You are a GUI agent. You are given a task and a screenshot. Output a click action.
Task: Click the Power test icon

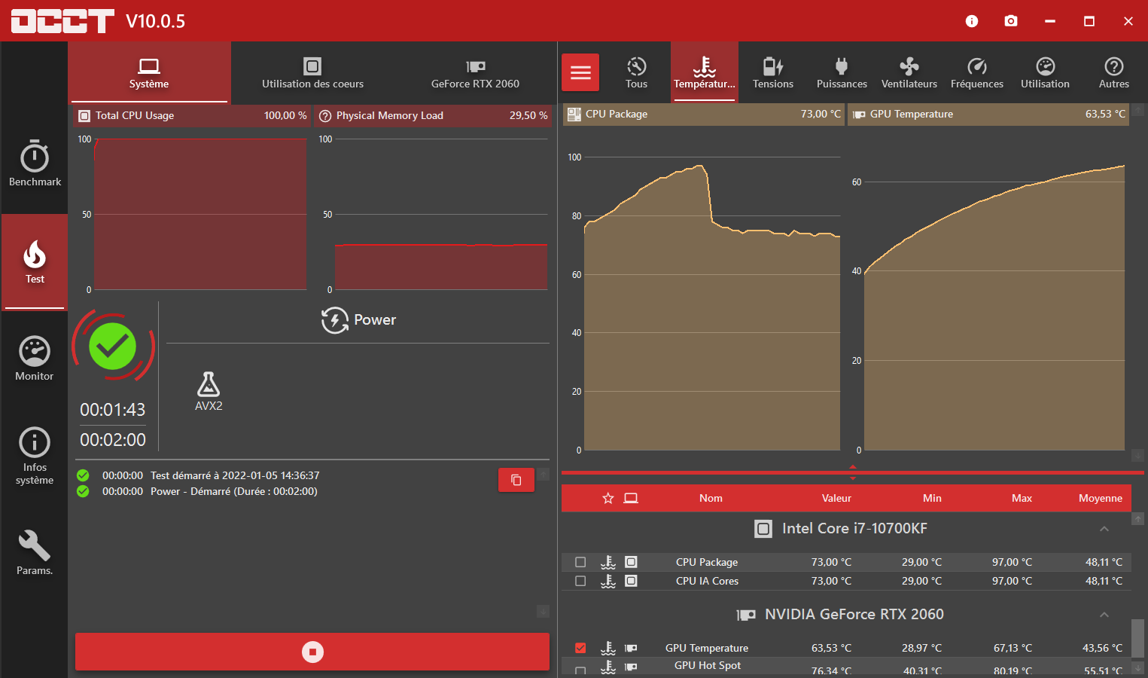[335, 320]
